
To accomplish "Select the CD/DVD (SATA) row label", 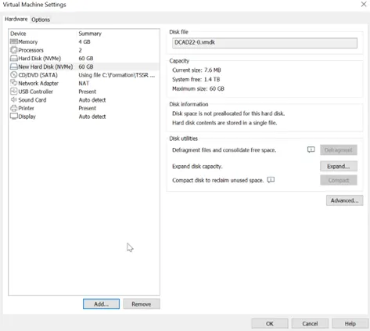I will 38,75.
